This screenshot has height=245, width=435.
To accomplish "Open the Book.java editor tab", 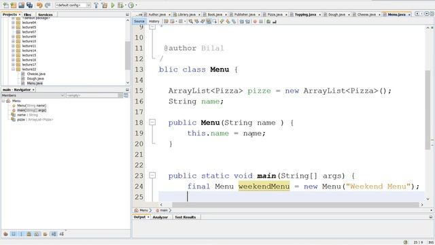I will (215, 14).
